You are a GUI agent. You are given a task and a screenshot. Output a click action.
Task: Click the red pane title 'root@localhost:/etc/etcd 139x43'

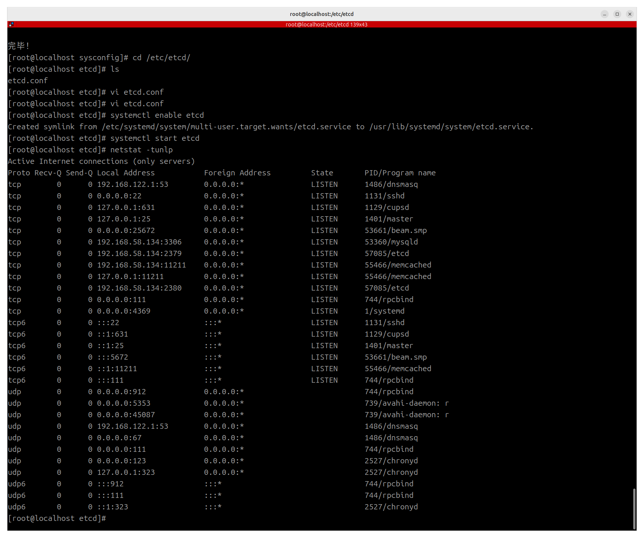click(326, 25)
